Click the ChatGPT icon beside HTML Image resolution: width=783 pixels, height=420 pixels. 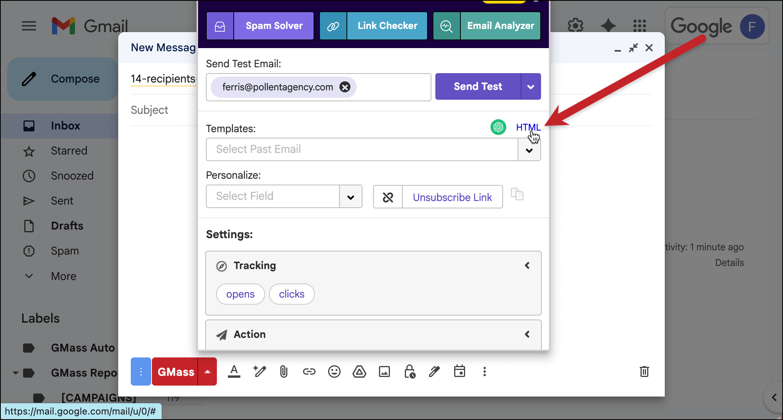[x=498, y=127]
